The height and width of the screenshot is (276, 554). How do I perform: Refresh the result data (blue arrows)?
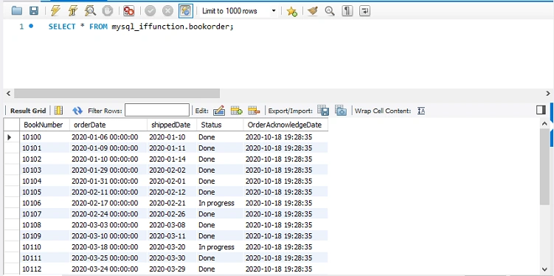(x=77, y=111)
